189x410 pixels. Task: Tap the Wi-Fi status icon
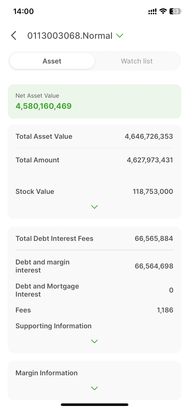[163, 11]
